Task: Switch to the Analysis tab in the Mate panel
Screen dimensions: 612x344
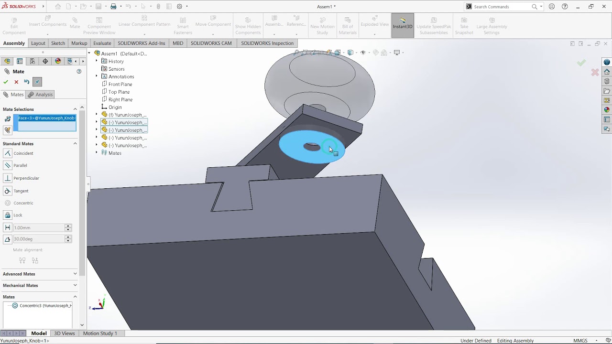Action: pyautogui.click(x=40, y=95)
